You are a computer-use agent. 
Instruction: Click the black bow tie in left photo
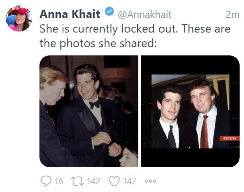[x=94, y=105]
